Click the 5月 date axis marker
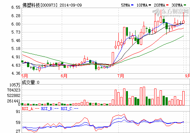Screen dimensions: 190x133 tap(24, 76)
